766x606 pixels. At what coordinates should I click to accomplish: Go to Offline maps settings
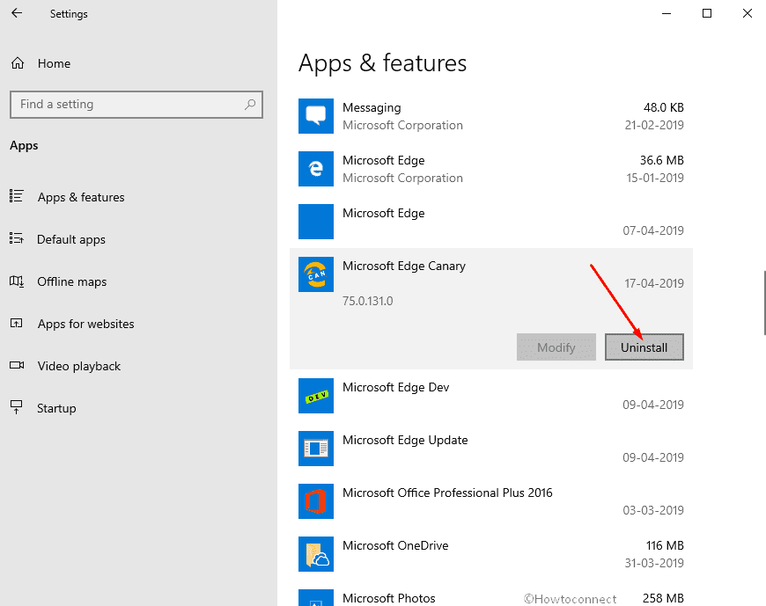coord(72,282)
